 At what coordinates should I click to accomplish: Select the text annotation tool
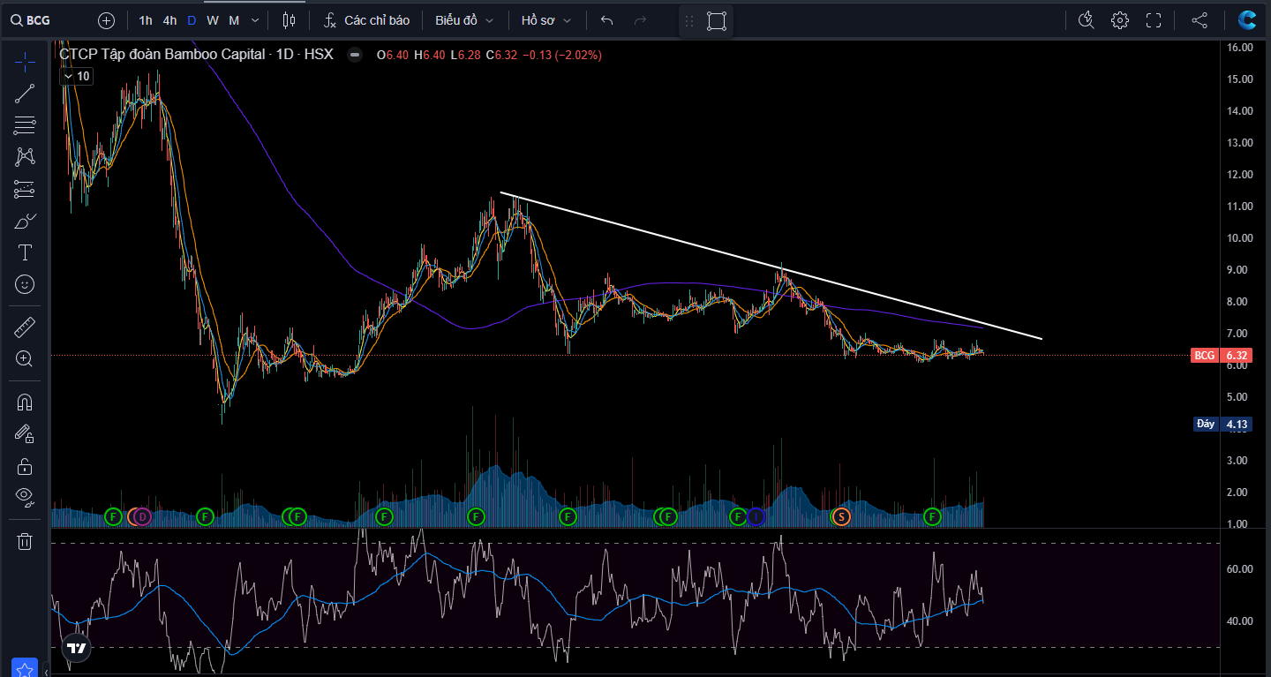click(25, 253)
